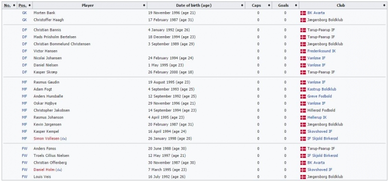Screen dimensions: 388x181
Task: Click the Danish flag beside Greve Fodbold
Action: pos(303,97)
